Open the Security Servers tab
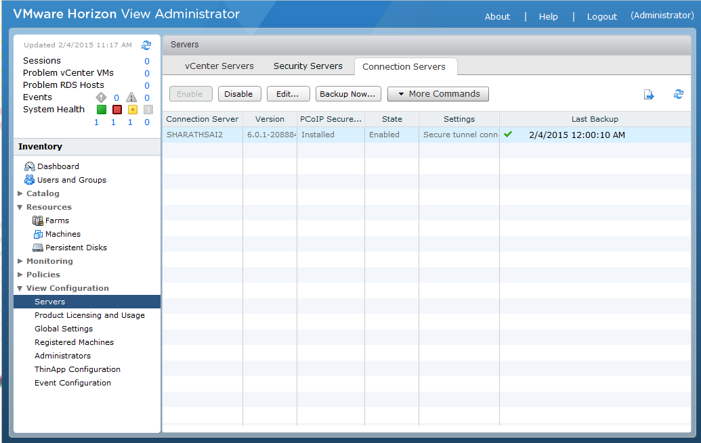This screenshot has width=701, height=443. pyautogui.click(x=308, y=66)
